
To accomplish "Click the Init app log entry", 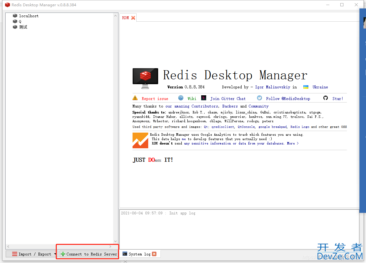I will pyautogui.click(x=158, y=213).
